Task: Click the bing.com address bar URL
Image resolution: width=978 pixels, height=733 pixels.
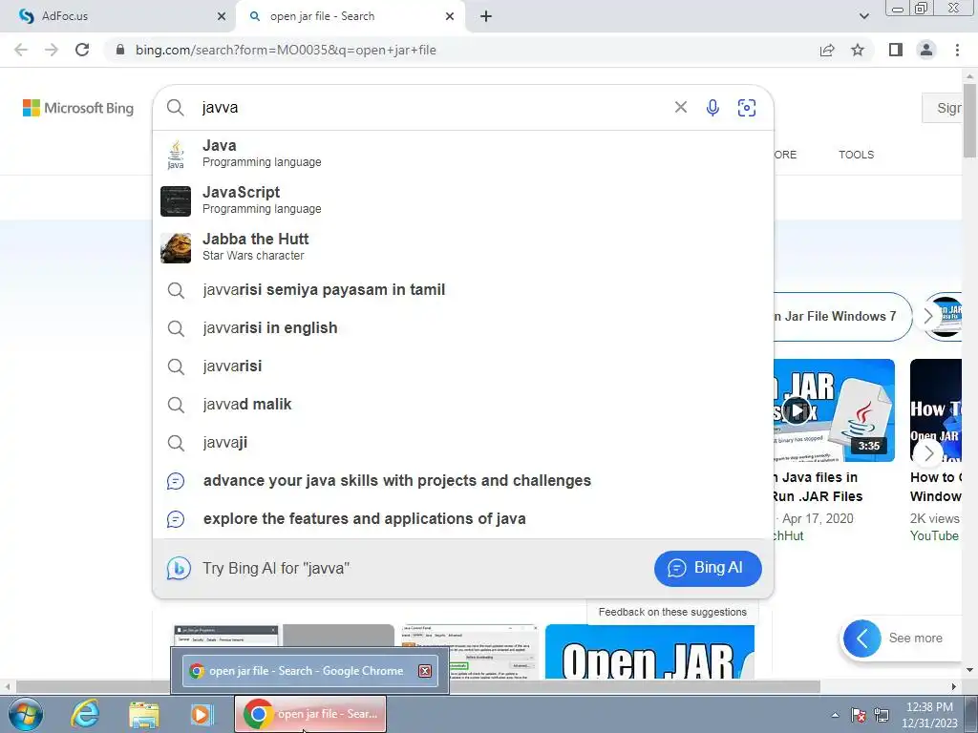Action: pos(286,50)
